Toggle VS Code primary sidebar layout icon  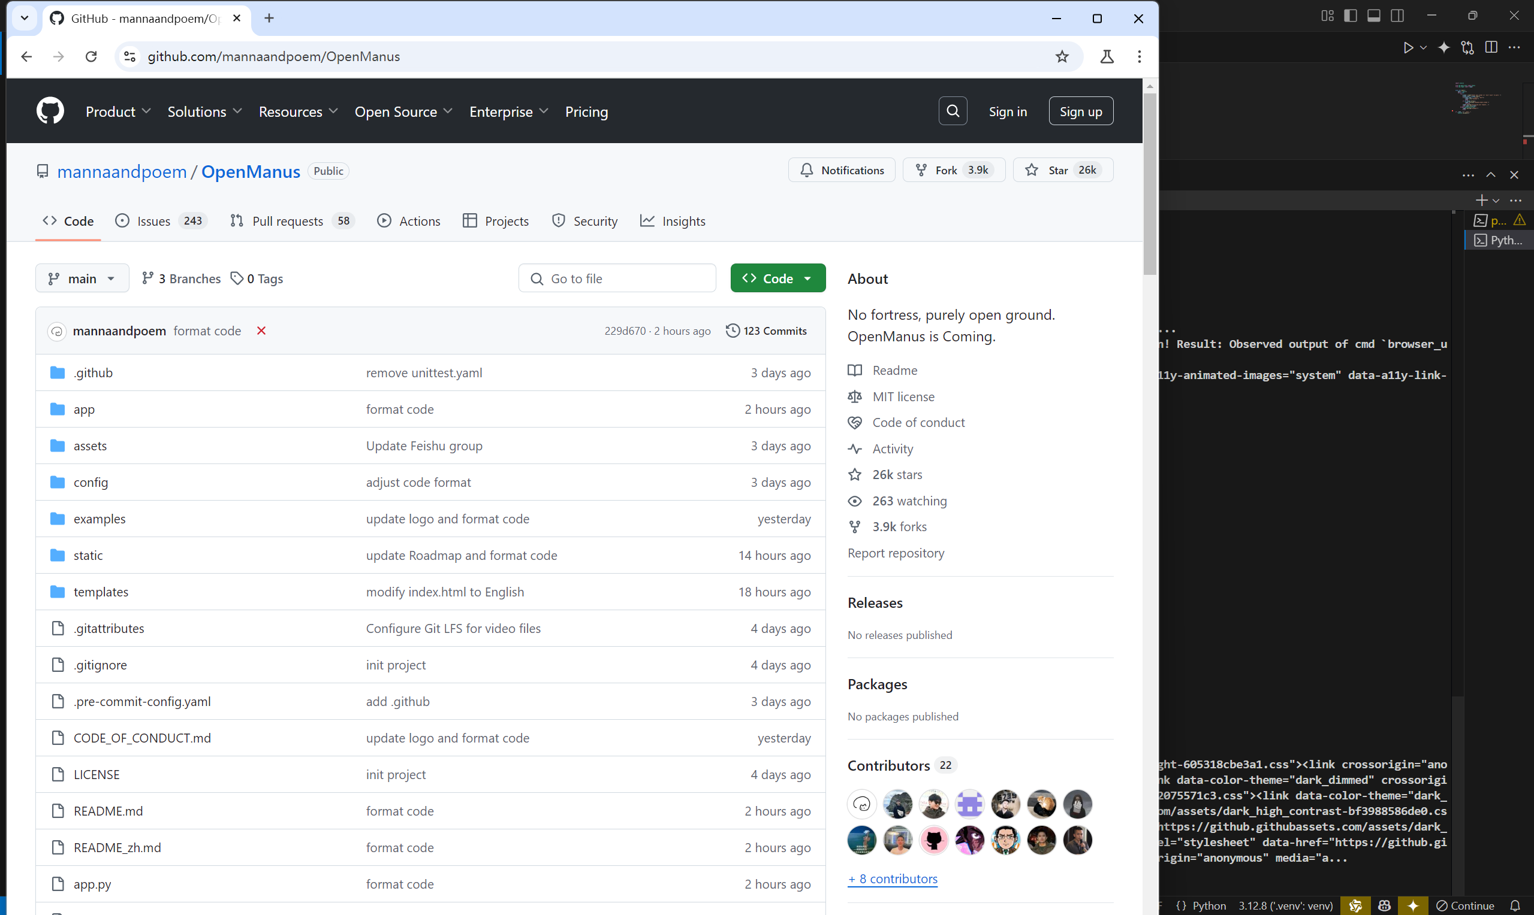[1350, 16]
